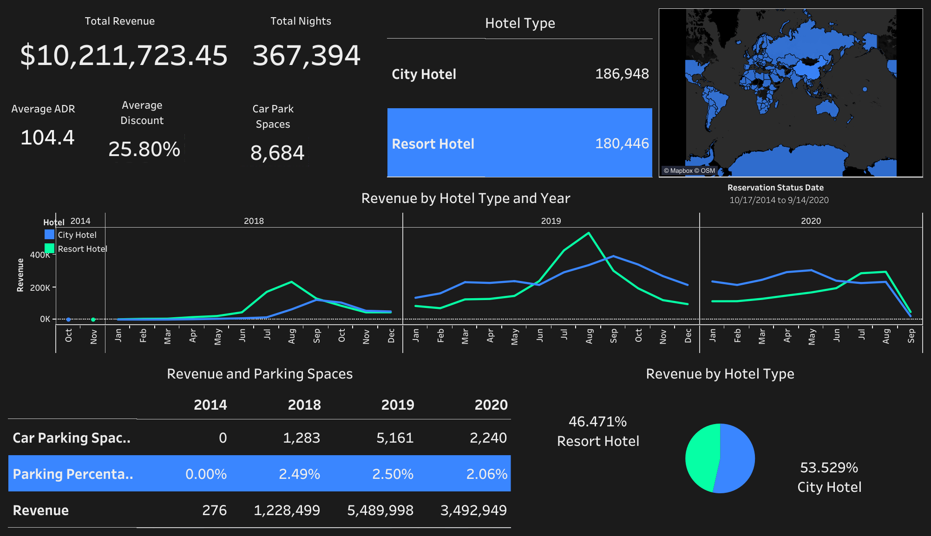Click the 2019 column header in table

pos(397,405)
